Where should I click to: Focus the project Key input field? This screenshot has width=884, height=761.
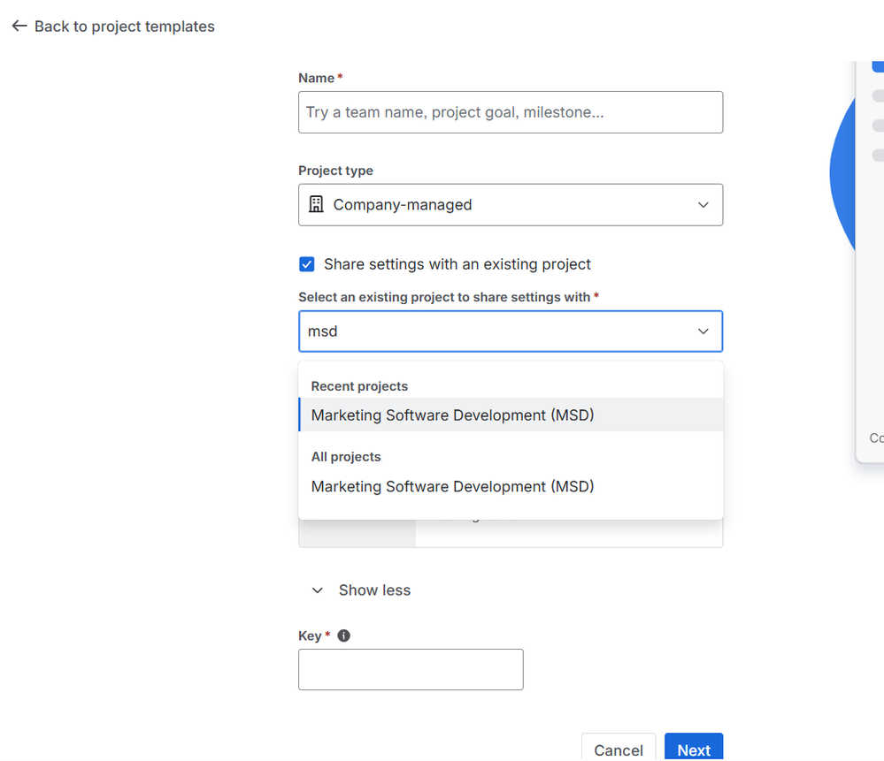point(411,670)
